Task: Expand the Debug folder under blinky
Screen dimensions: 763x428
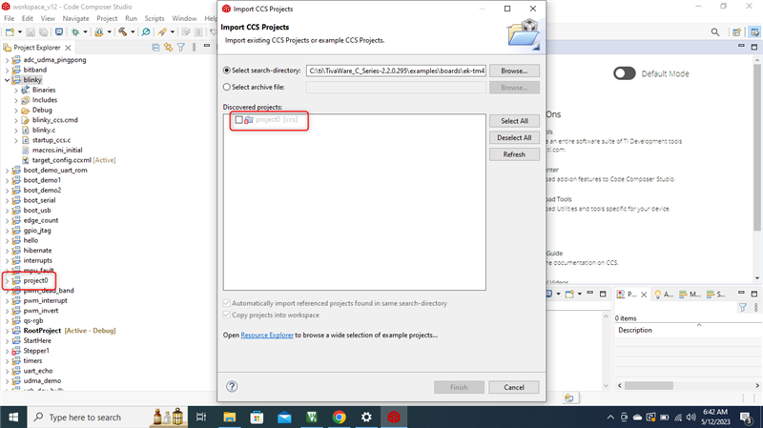Action: [x=16, y=111]
